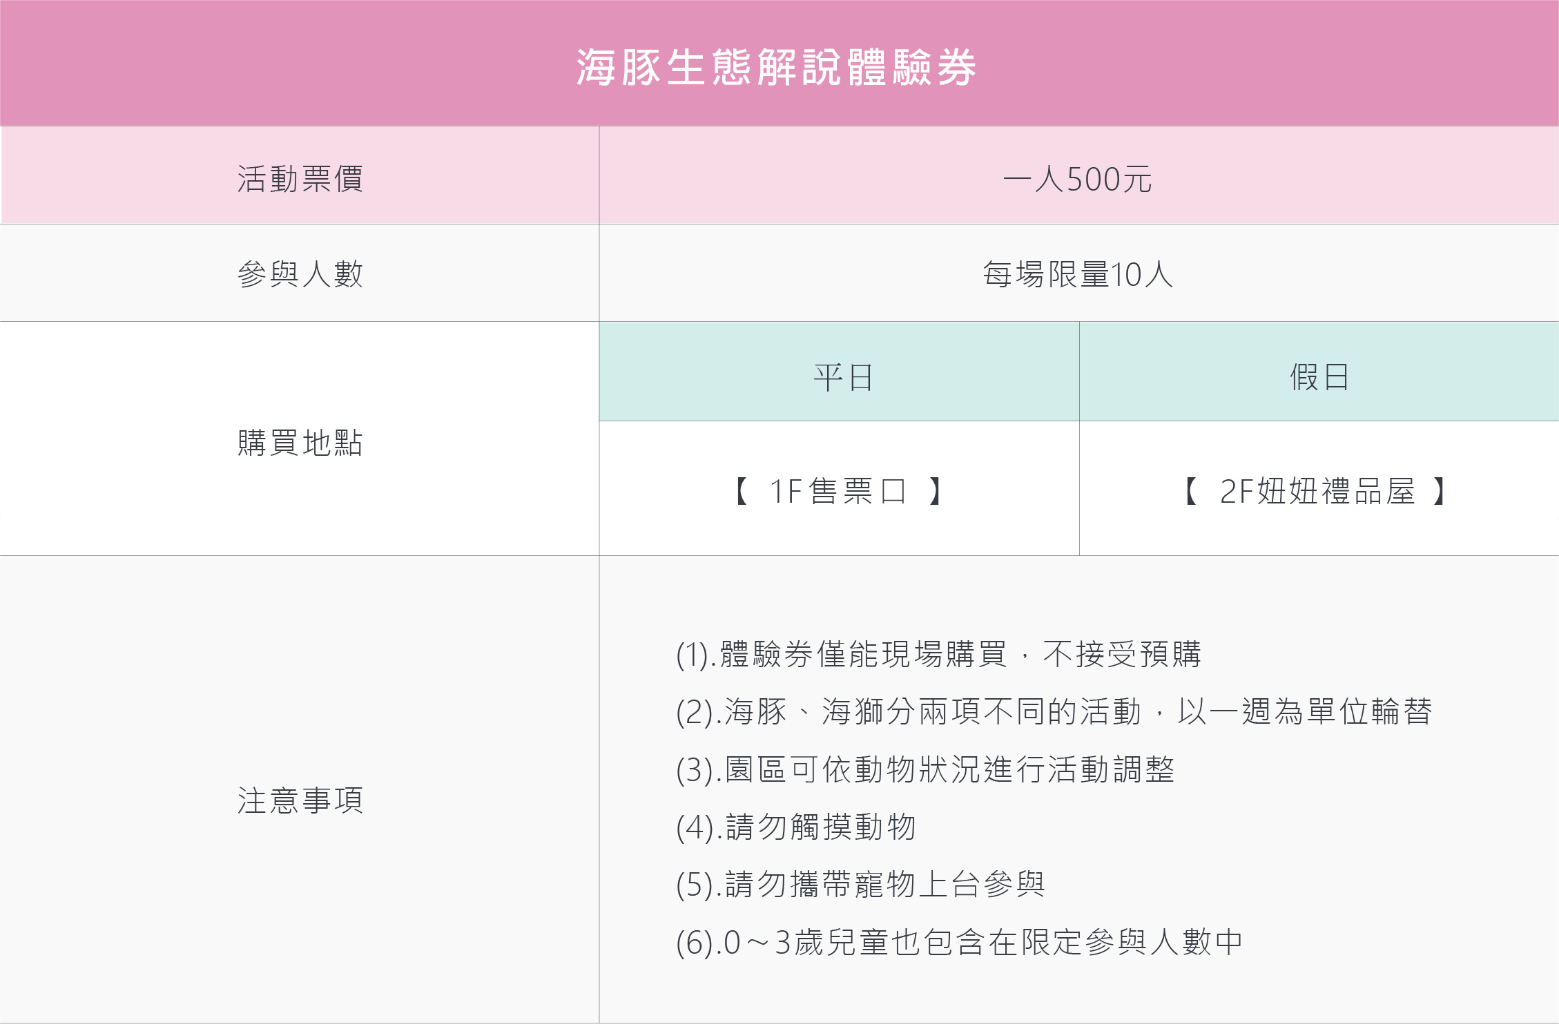This screenshot has width=1559, height=1029.
Task: Select the 購買地點 label cell
Action: tap(300, 439)
